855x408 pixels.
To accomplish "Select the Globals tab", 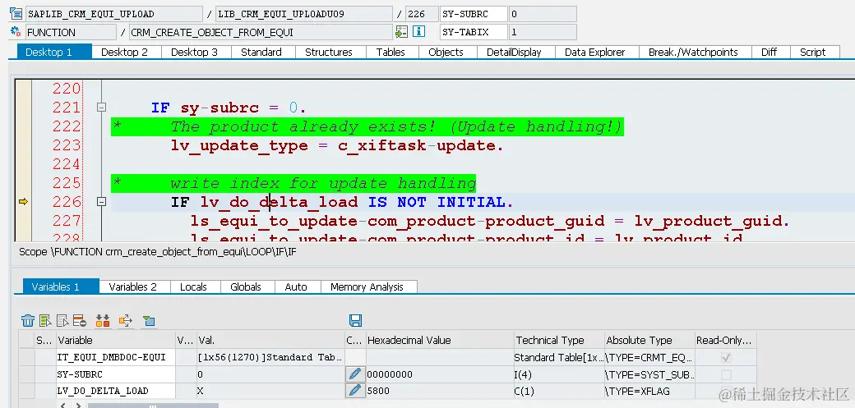I will pos(245,287).
